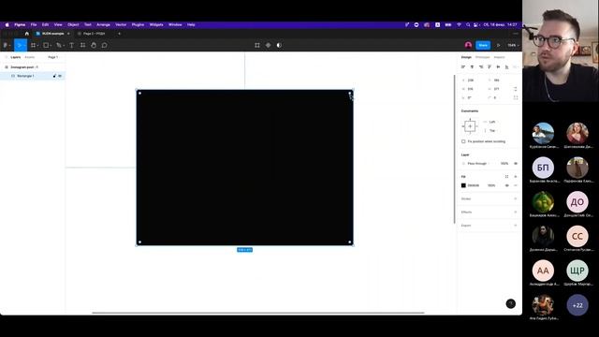Switch to the Inspect tab
The height and width of the screenshot is (337, 599).
[x=499, y=57]
